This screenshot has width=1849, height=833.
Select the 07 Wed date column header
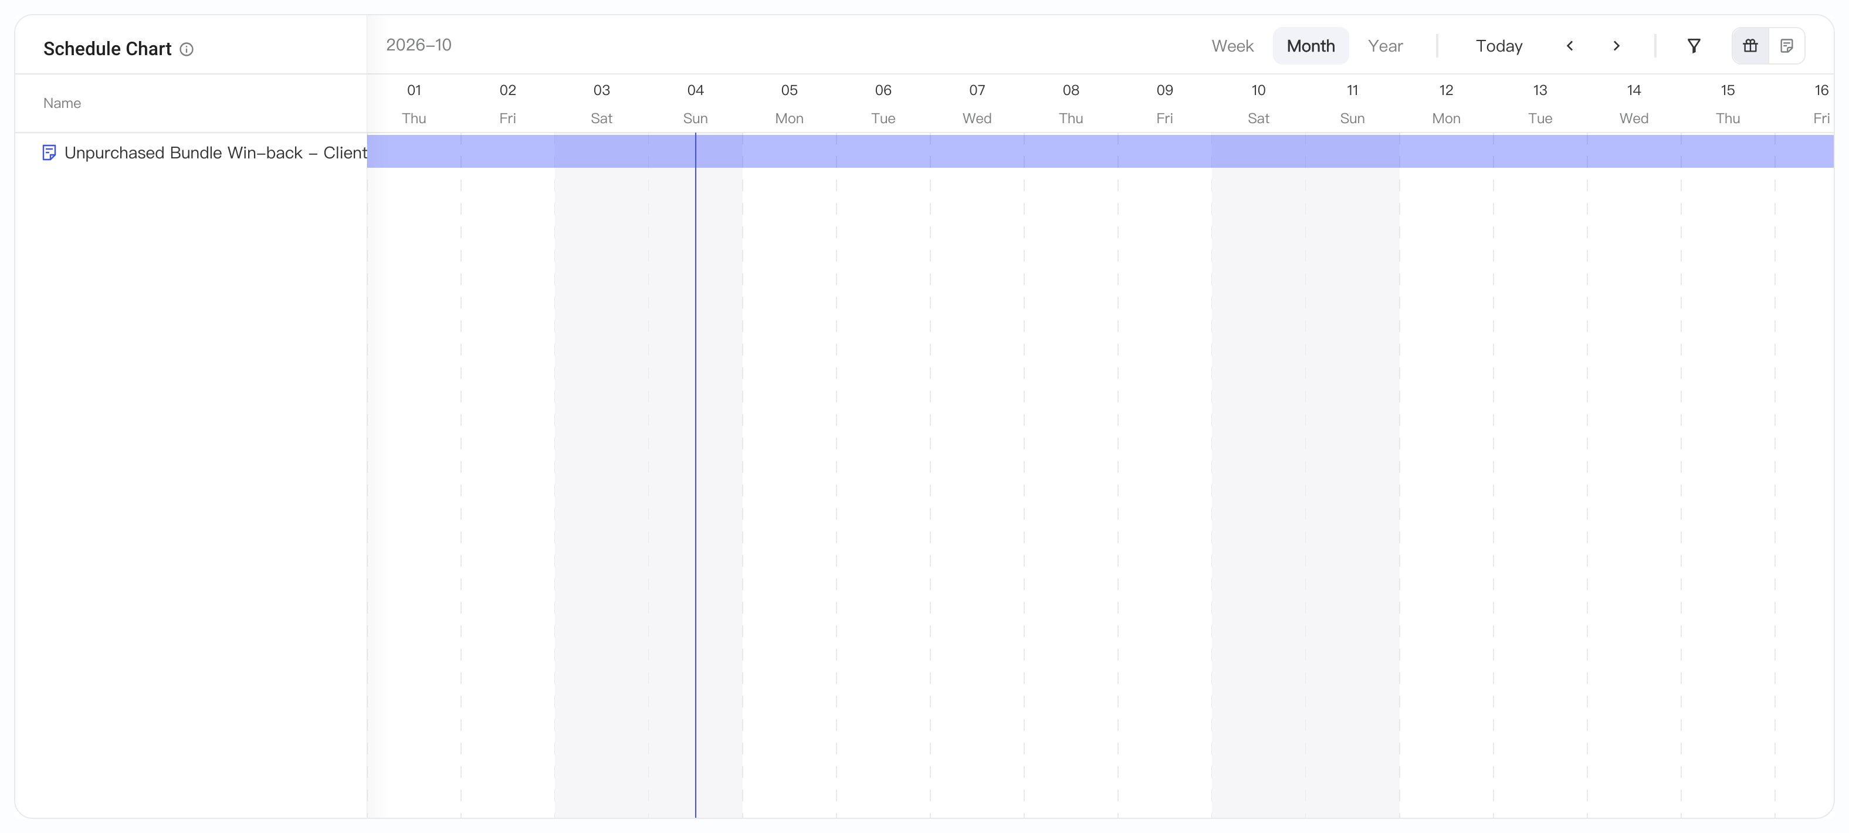pyautogui.click(x=977, y=104)
